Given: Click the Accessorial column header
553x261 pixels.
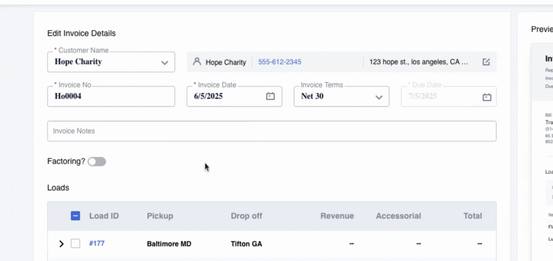Looking at the screenshot, I should click(x=398, y=216).
